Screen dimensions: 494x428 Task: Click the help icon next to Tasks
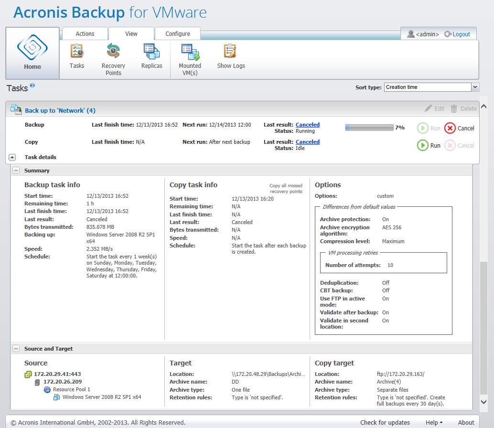(x=32, y=86)
